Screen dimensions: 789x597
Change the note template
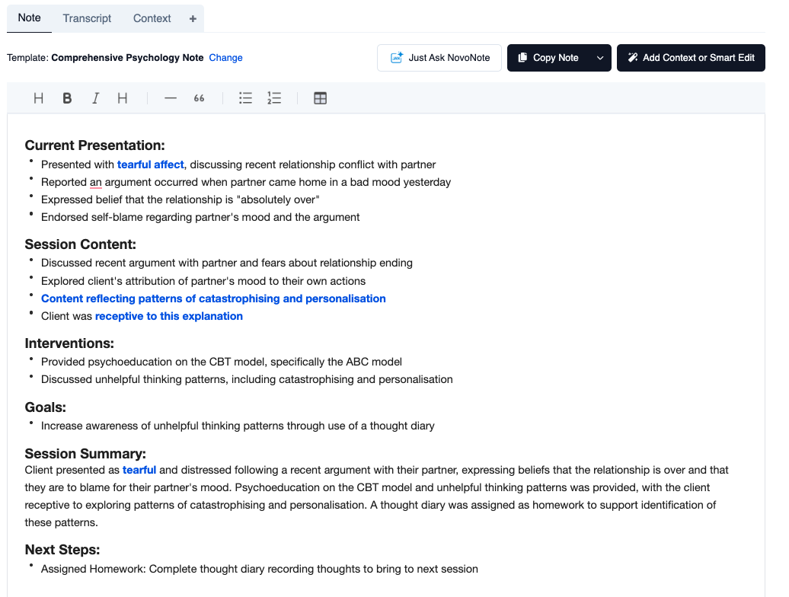click(x=225, y=58)
